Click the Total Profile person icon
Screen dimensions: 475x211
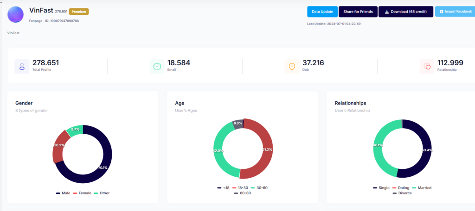tap(22, 67)
